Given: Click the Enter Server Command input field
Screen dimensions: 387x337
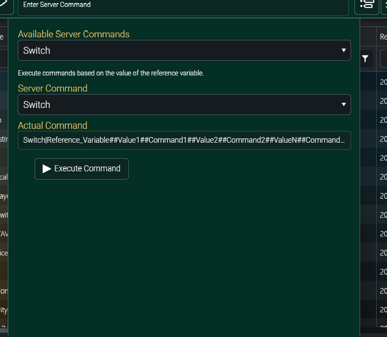Looking at the screenshot, I should pos(183,6).
